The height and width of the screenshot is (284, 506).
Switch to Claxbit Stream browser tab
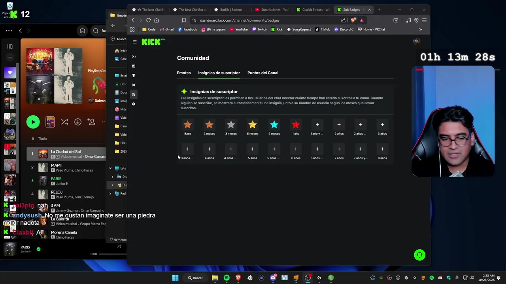313,9
